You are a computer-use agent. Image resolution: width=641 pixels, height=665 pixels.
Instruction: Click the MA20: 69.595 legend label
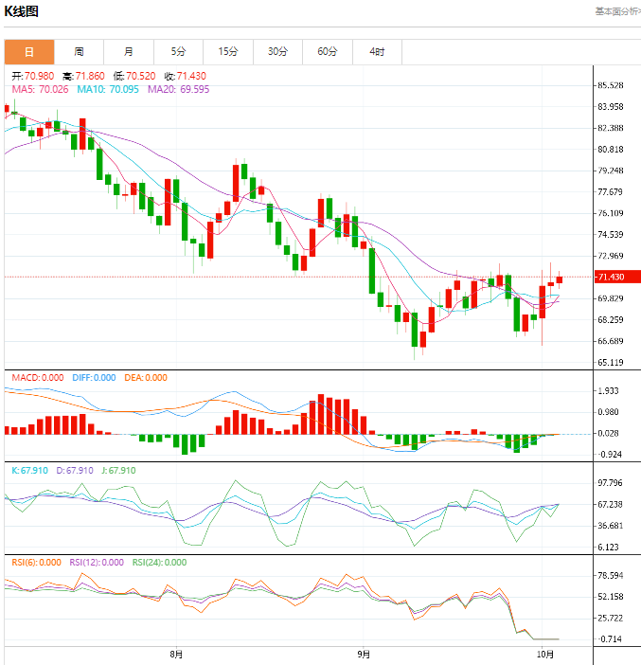179,89
